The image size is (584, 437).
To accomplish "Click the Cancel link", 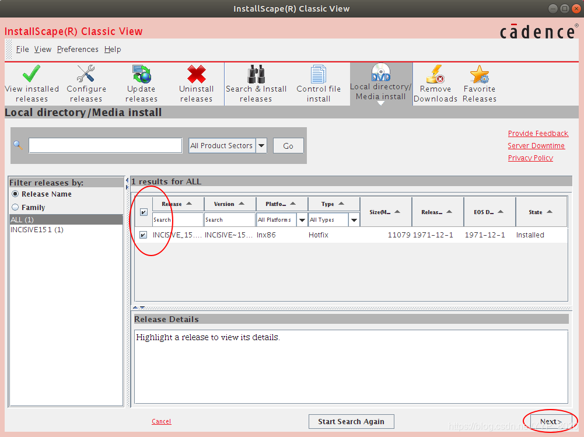I will click(x=161, y=421).
